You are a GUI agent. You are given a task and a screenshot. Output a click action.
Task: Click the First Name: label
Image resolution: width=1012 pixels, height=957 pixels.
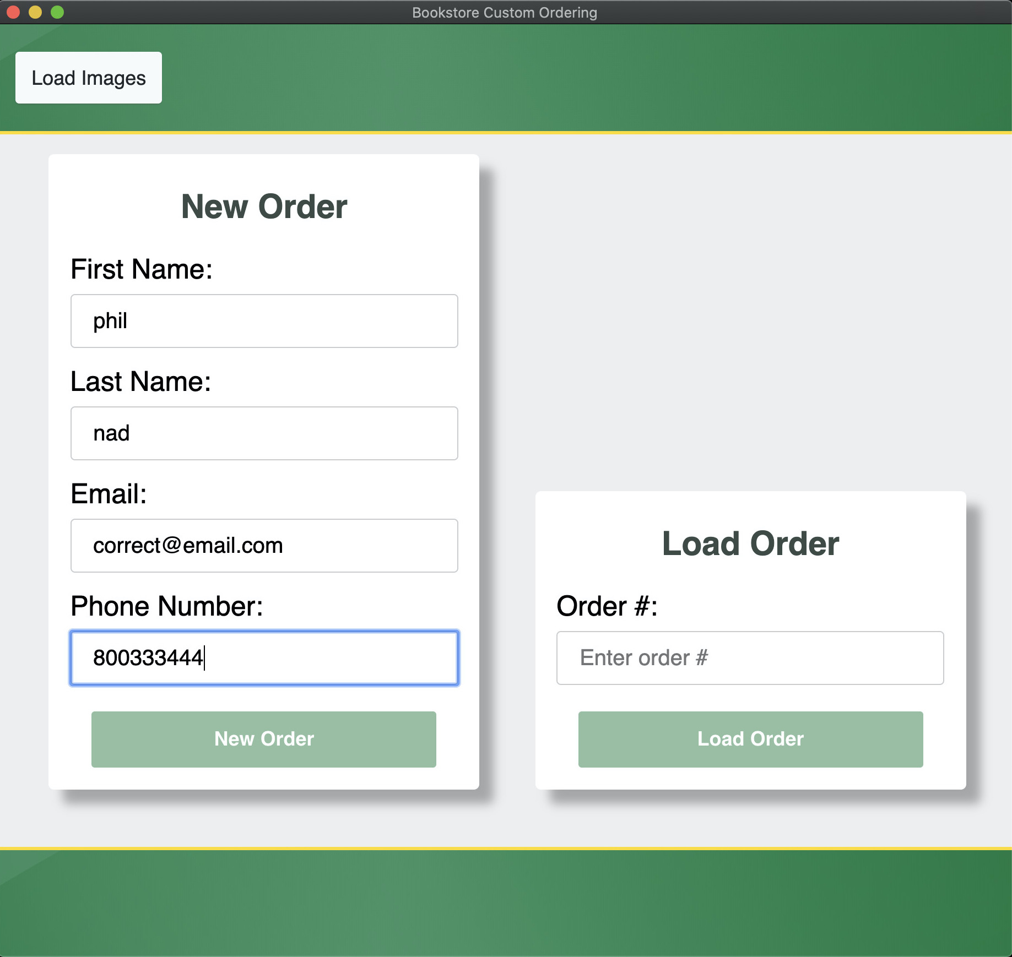click(x=142, y=269)
